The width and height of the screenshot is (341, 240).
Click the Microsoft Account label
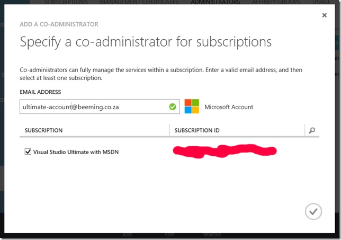[229, 107]
